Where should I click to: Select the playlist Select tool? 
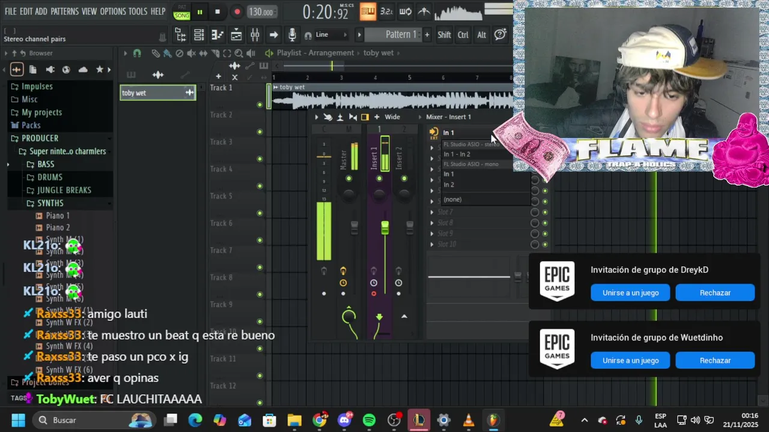pyautogui.click(x=227, y=53)
